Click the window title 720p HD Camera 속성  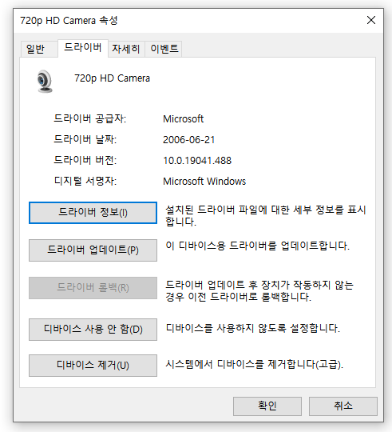point(69,20)
